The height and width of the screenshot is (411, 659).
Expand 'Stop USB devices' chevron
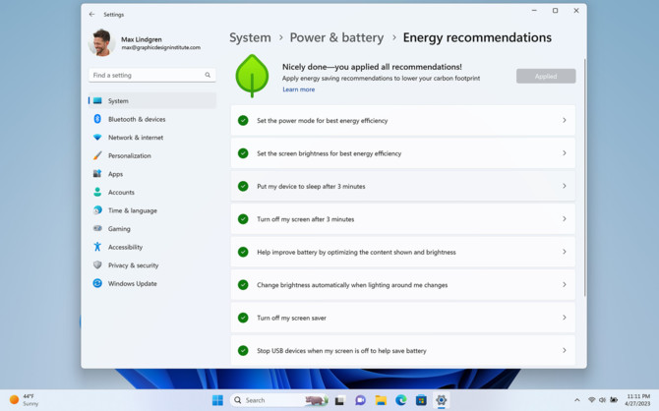pos(565,350)
